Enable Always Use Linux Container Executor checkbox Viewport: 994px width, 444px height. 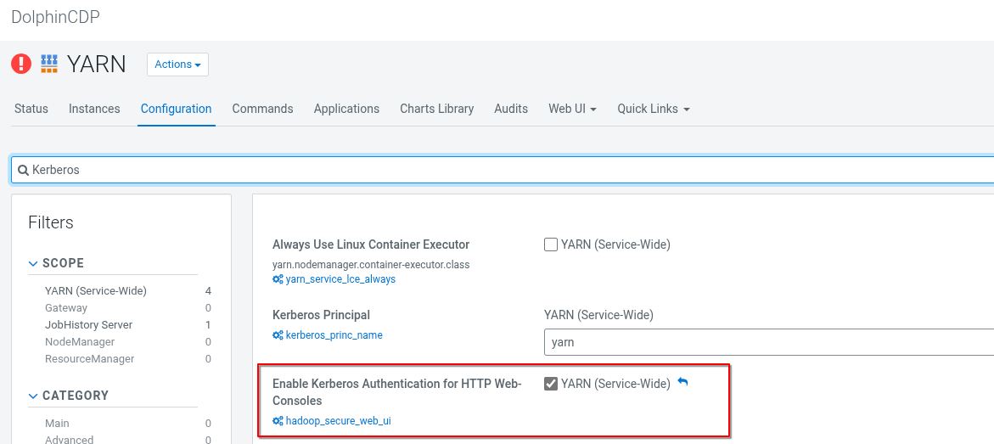point(551,244)
